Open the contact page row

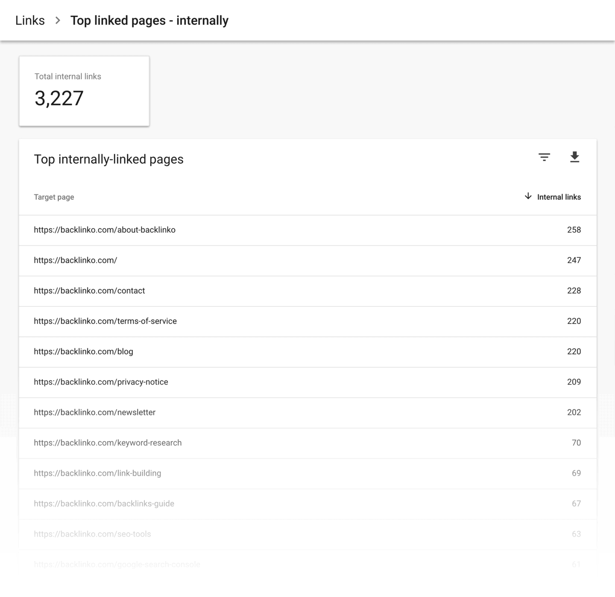[x=89, y=291]
